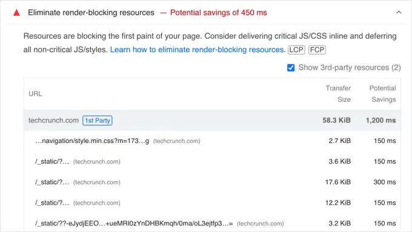Screen dimensions: 412x232
Task: Click the URL column header
Action: (35, 94)
